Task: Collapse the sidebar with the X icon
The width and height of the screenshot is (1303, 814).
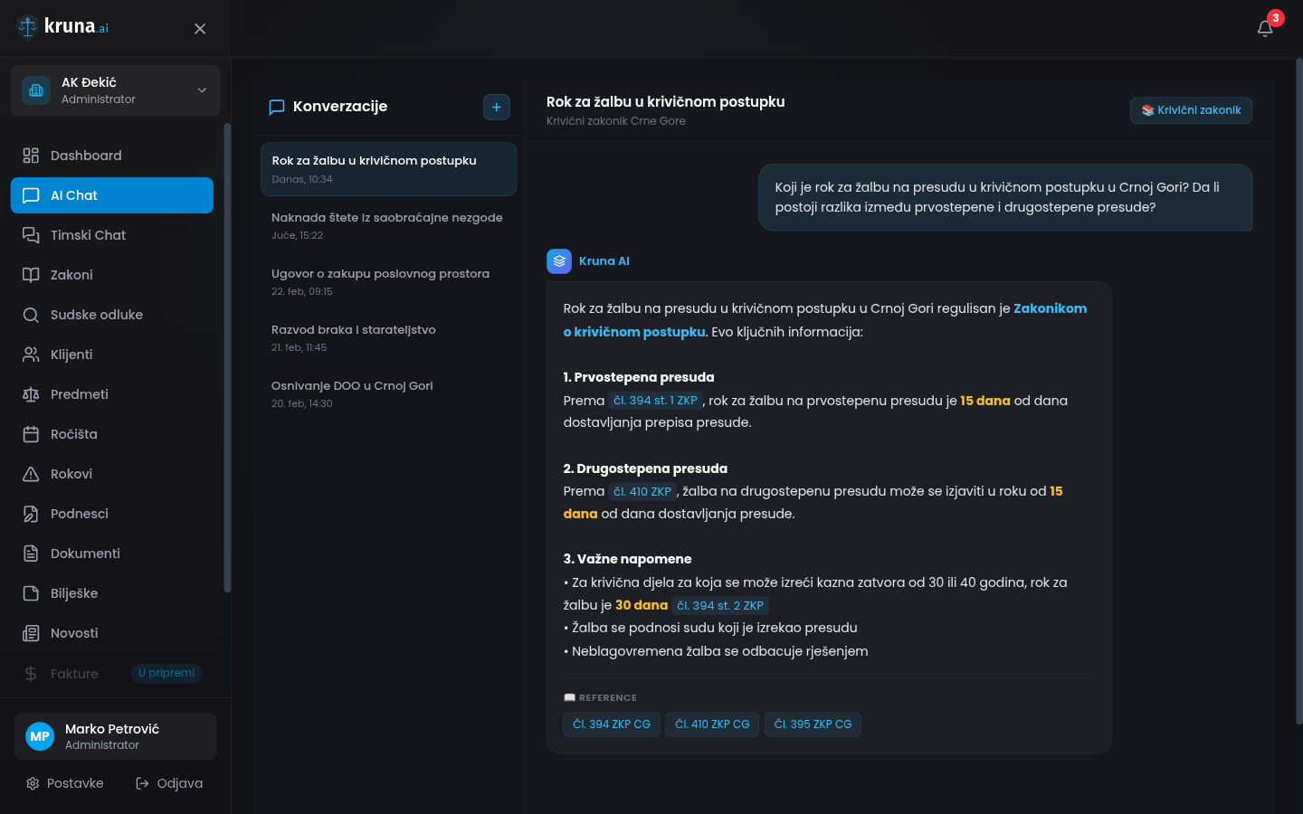Action: point(199,28)
